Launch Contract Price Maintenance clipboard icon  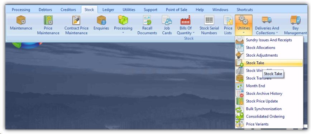coord(76,25)
